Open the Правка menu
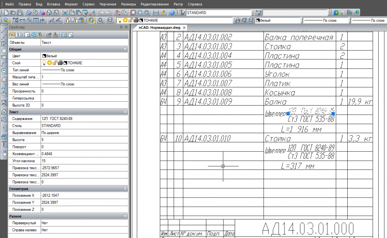 [25, 4]
